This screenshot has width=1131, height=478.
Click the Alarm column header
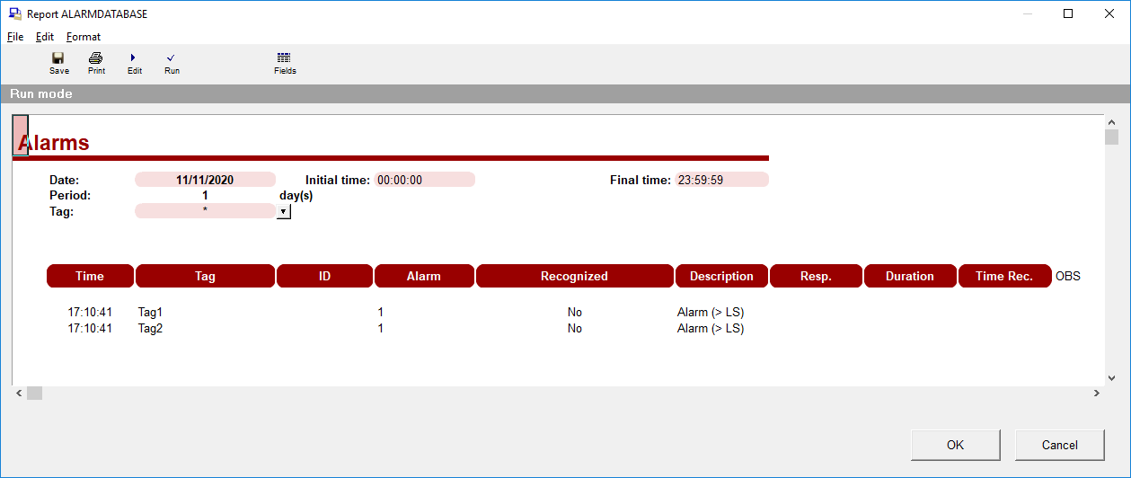coord(424,276)
